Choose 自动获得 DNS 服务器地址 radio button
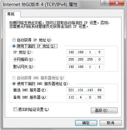 click(14, 78)
